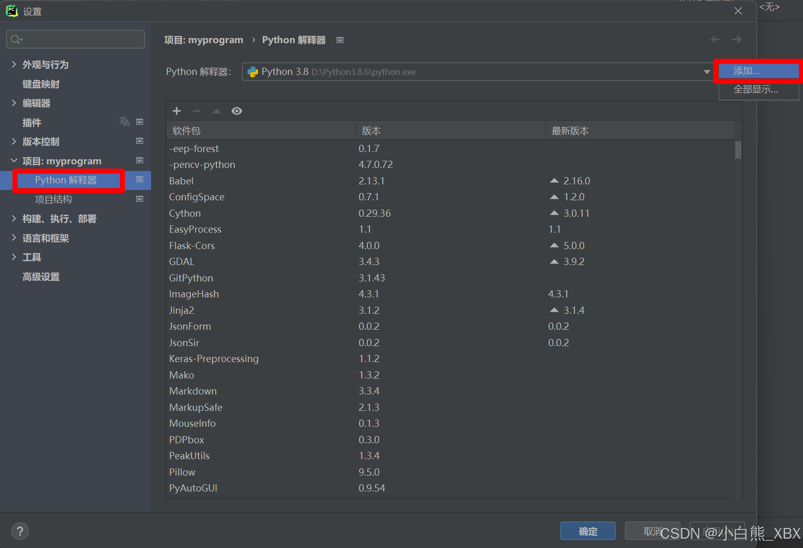The image size is (803, 548).
Task: Select the Babel package row
Action: (x=451, y=181)
